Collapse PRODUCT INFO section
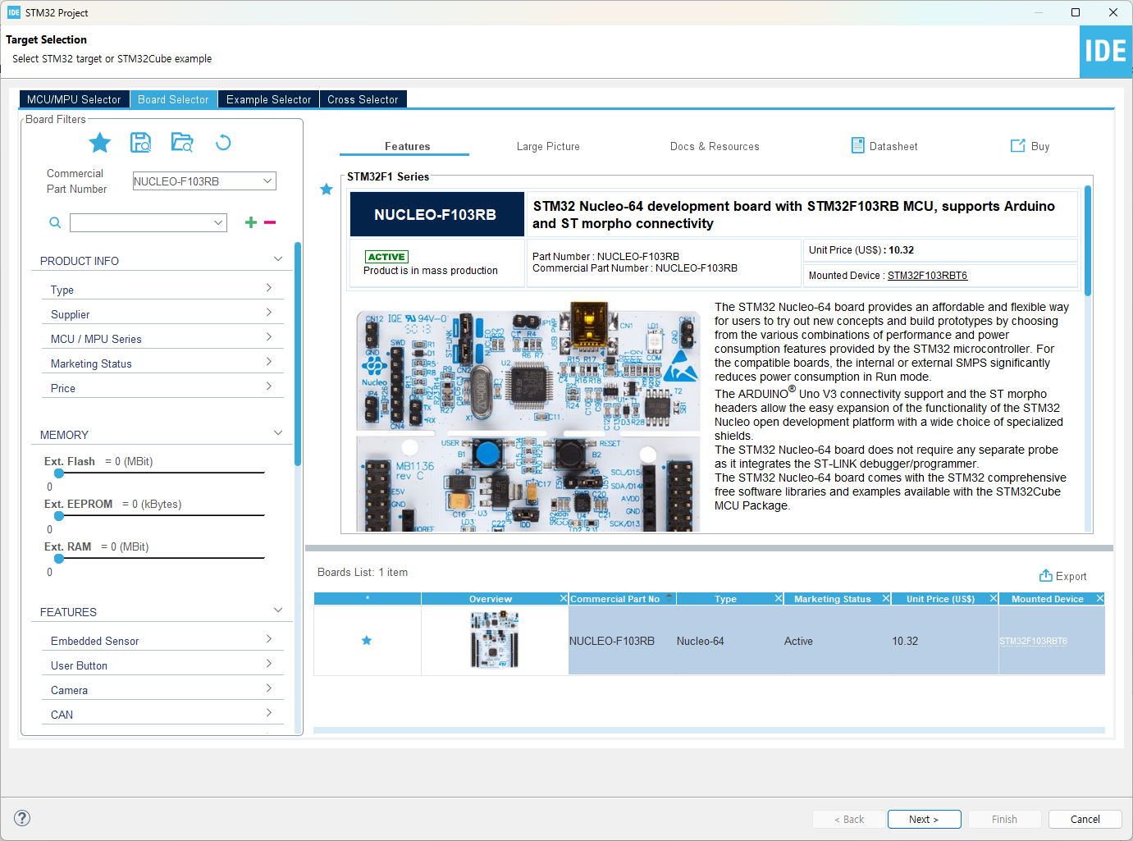 (278, 259)
